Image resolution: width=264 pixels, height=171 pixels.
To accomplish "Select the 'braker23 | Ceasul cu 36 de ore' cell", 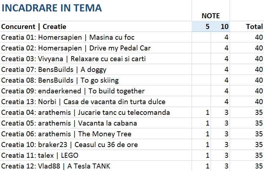I will 69,145.
